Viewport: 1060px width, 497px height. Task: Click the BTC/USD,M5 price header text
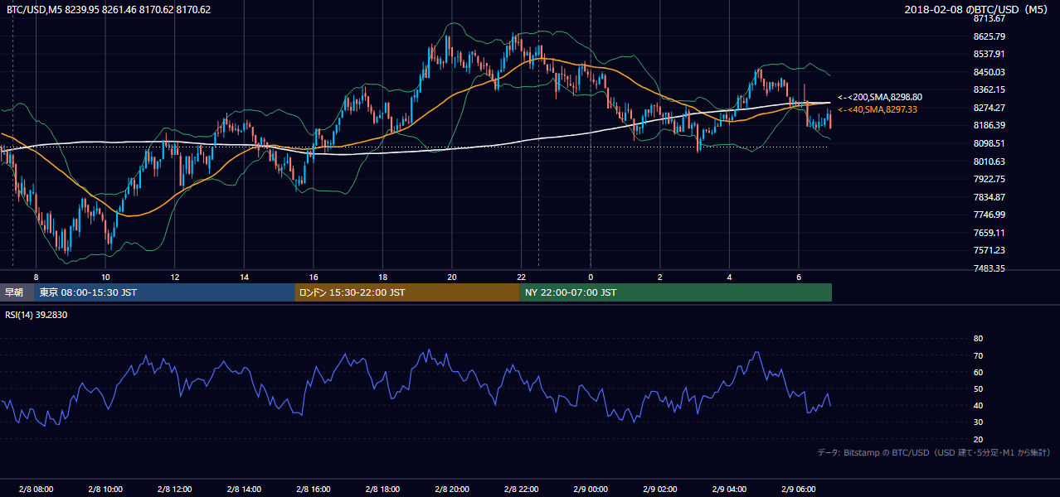[x=108, y=10]
